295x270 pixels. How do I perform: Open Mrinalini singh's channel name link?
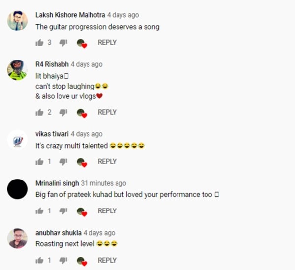57,183
